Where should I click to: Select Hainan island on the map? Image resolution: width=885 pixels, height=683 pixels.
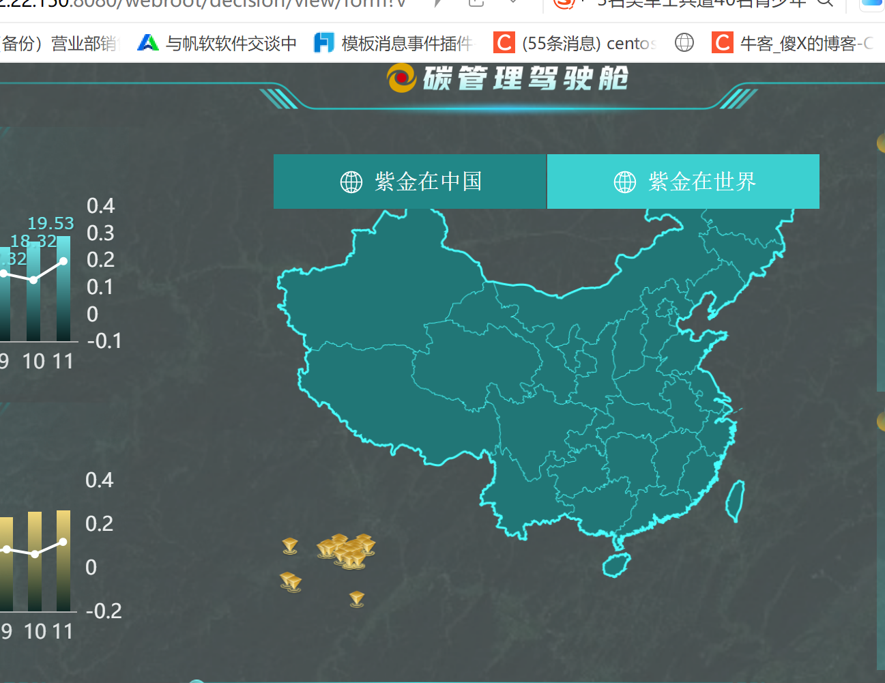[616, 565]
